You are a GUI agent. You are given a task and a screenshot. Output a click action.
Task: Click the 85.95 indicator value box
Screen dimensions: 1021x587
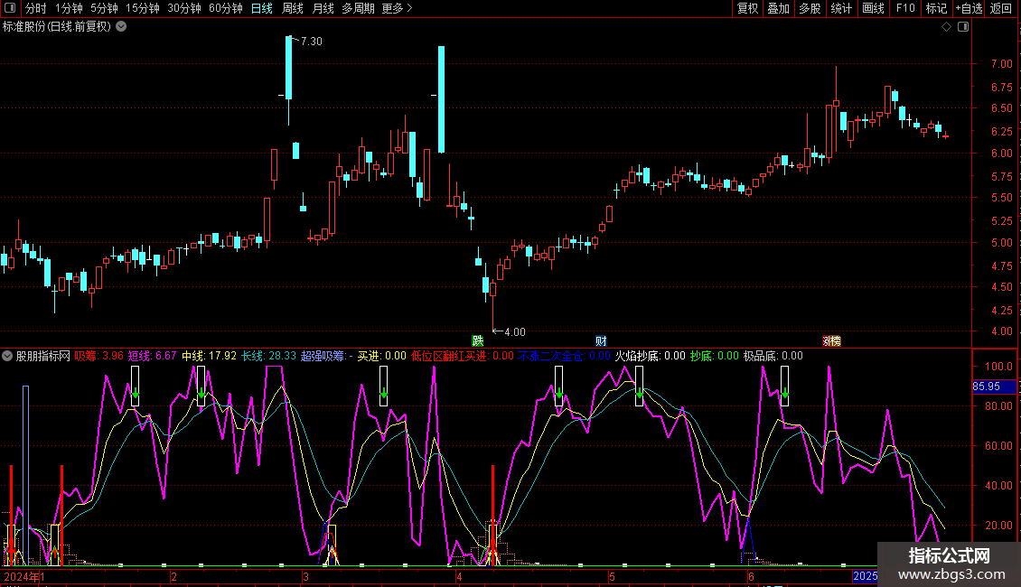click(994, 387)
